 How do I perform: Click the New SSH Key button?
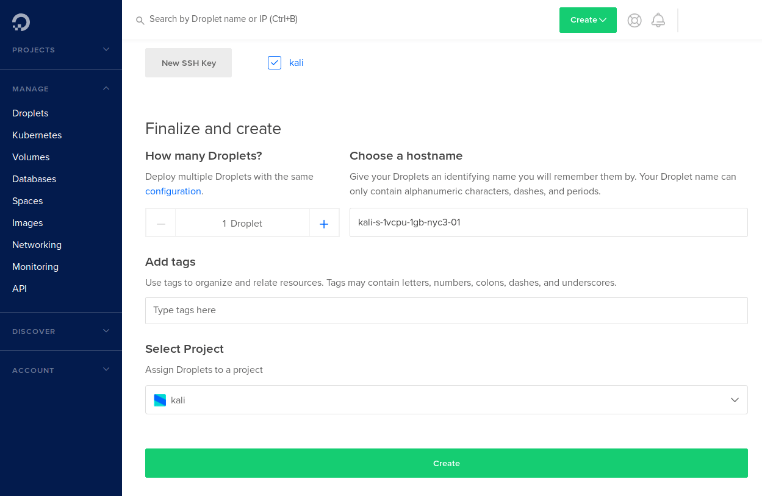[x=189, y=63]
